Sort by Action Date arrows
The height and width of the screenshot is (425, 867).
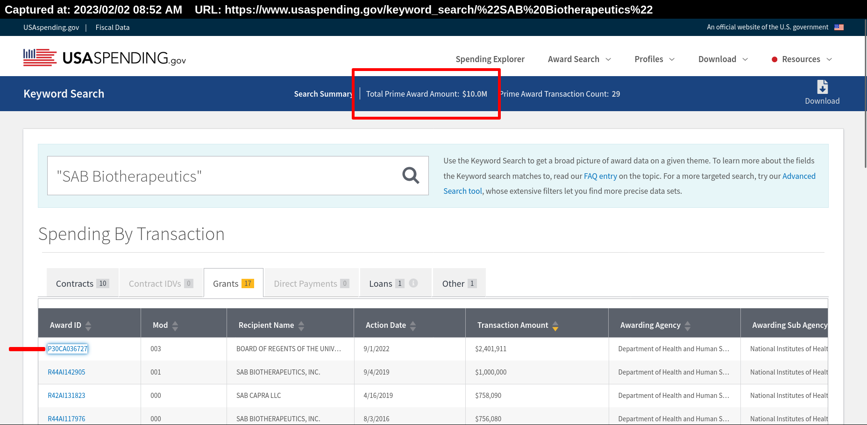click(x=413, y=326)
